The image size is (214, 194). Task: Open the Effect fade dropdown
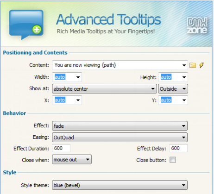[x=120, y=126]
